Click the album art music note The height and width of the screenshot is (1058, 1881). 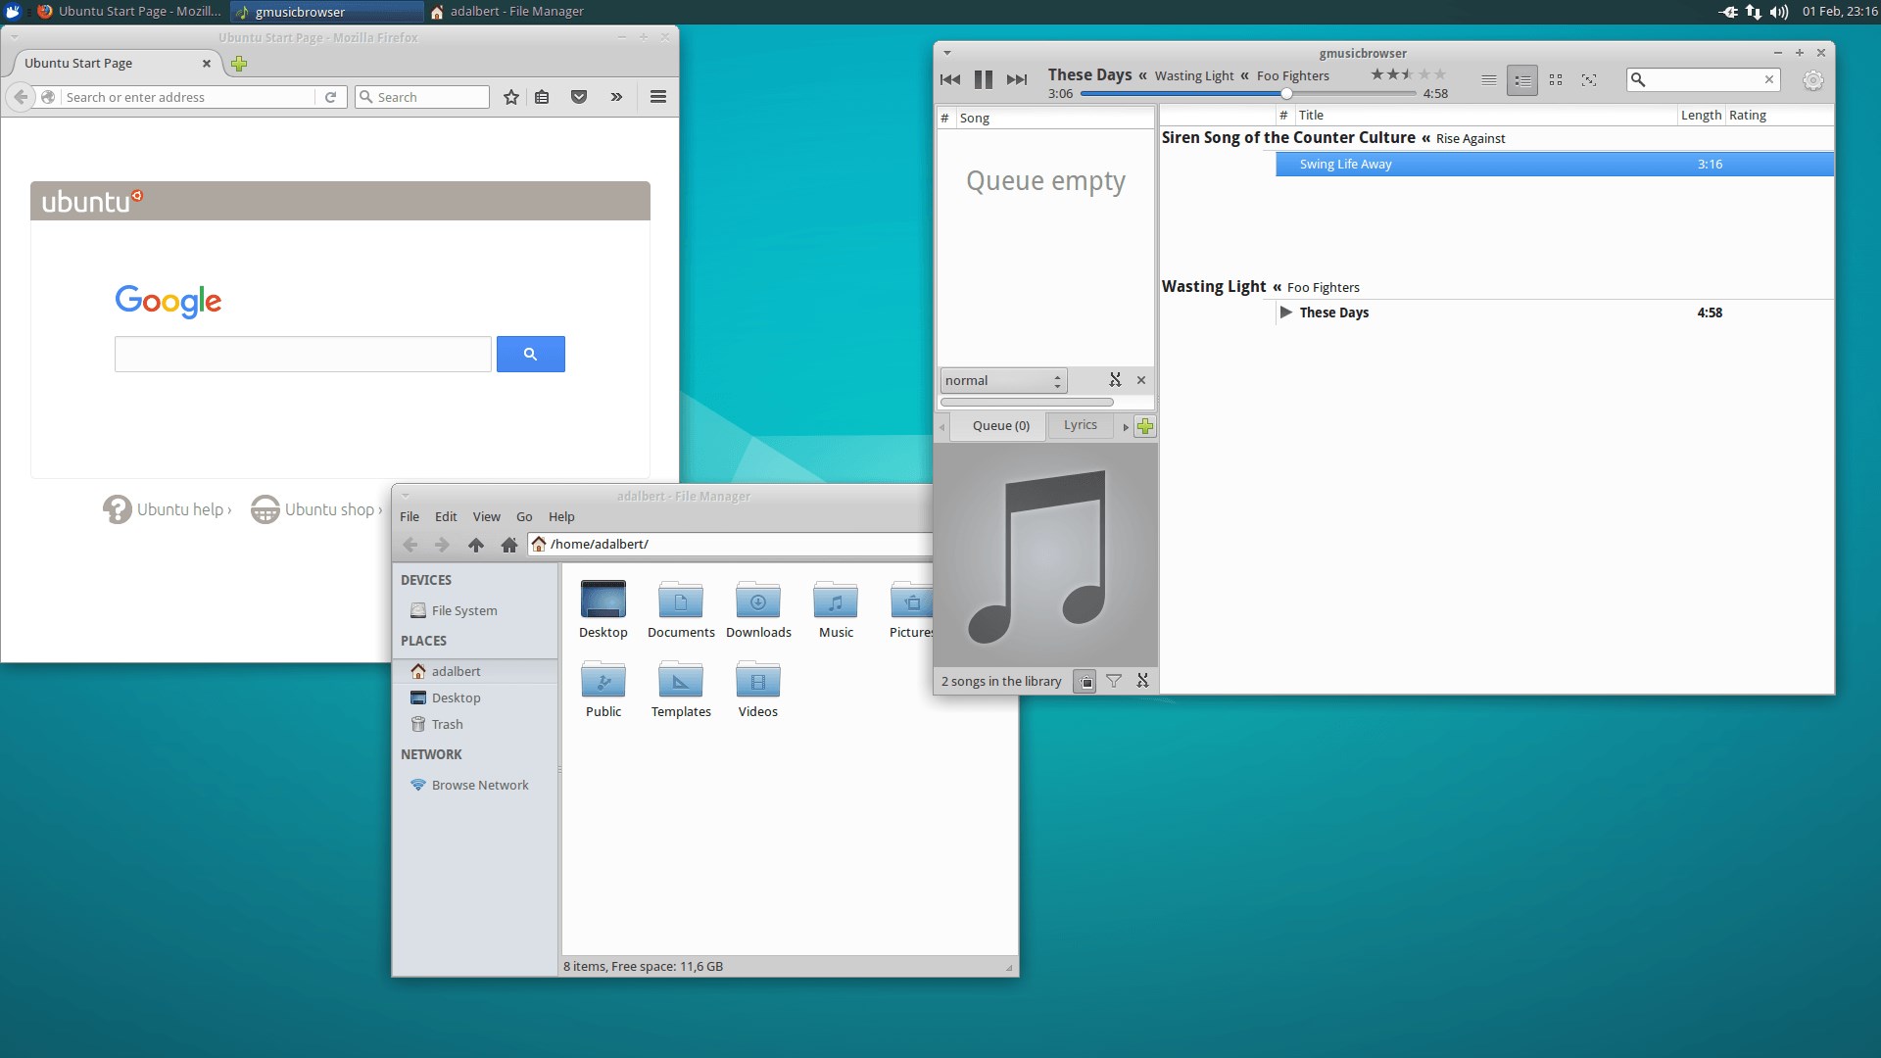click(x=1046, y=554)
